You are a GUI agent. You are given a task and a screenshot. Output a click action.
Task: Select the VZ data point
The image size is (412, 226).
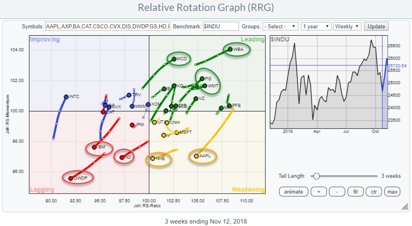click(x=196, y=98)
